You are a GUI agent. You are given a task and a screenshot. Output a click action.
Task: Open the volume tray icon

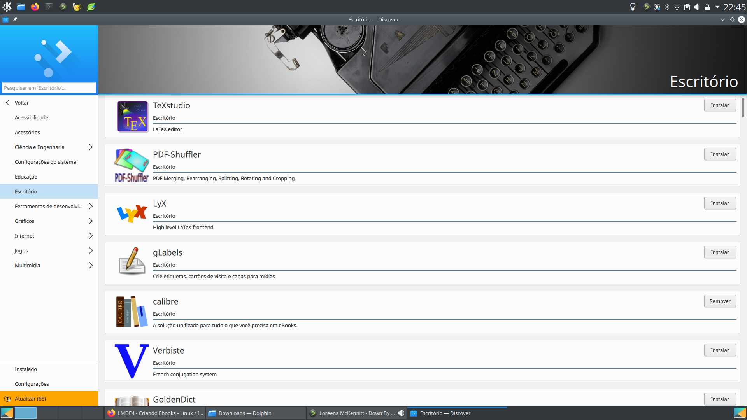click(x=697, y=7)
